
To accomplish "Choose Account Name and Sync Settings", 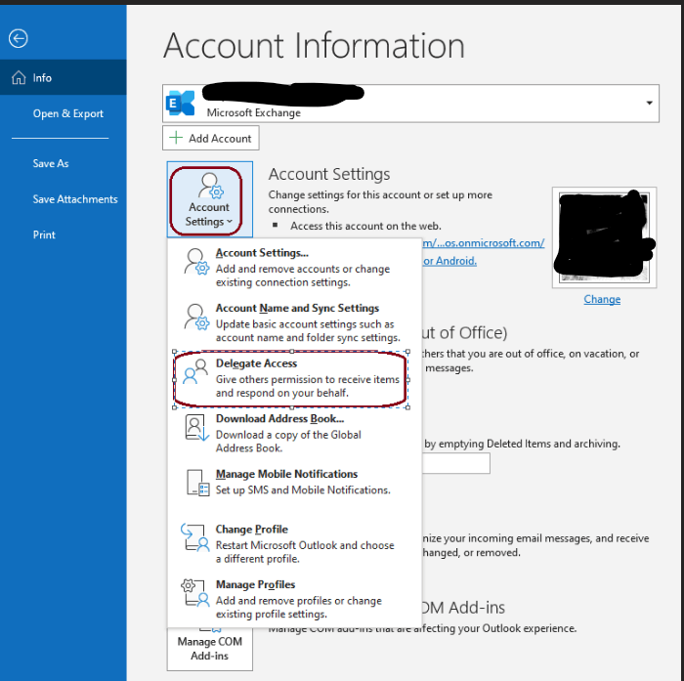I will (294, 322).
